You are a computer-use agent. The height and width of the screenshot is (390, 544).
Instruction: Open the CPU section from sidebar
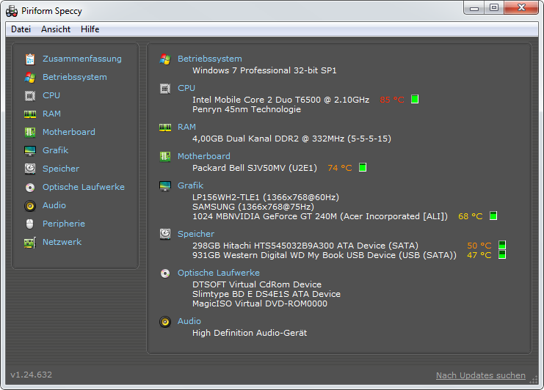click(51, 95)
